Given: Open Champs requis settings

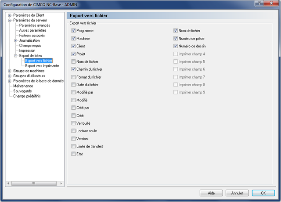Looking at the screenshot, I should pos(30,46).
